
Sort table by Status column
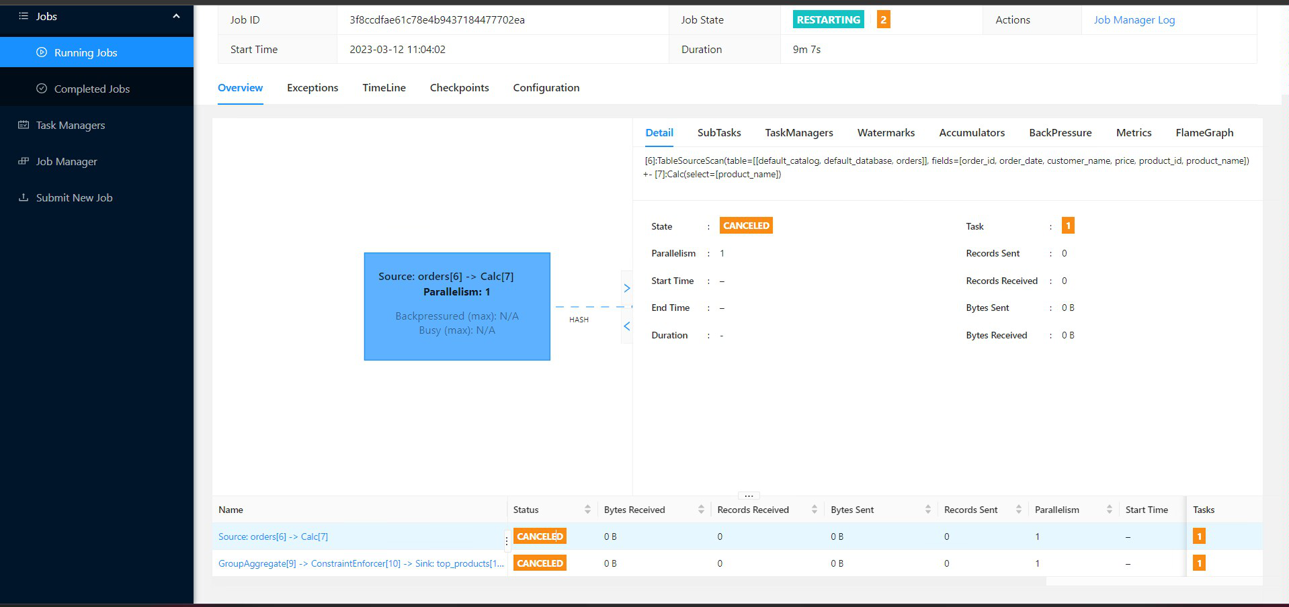click(x=587, y=510)
